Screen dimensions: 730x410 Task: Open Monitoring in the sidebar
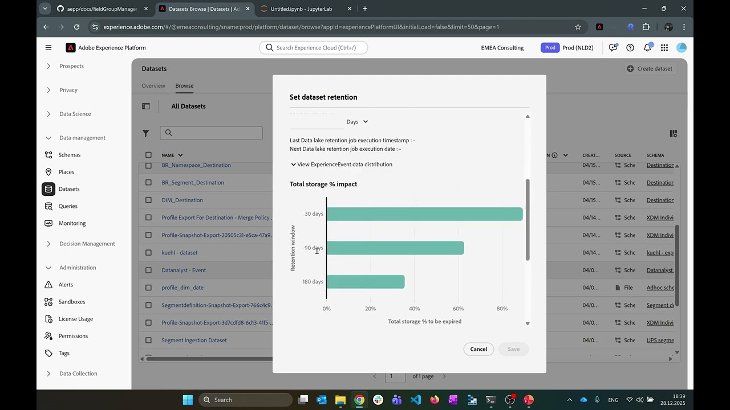click(72, 223)
